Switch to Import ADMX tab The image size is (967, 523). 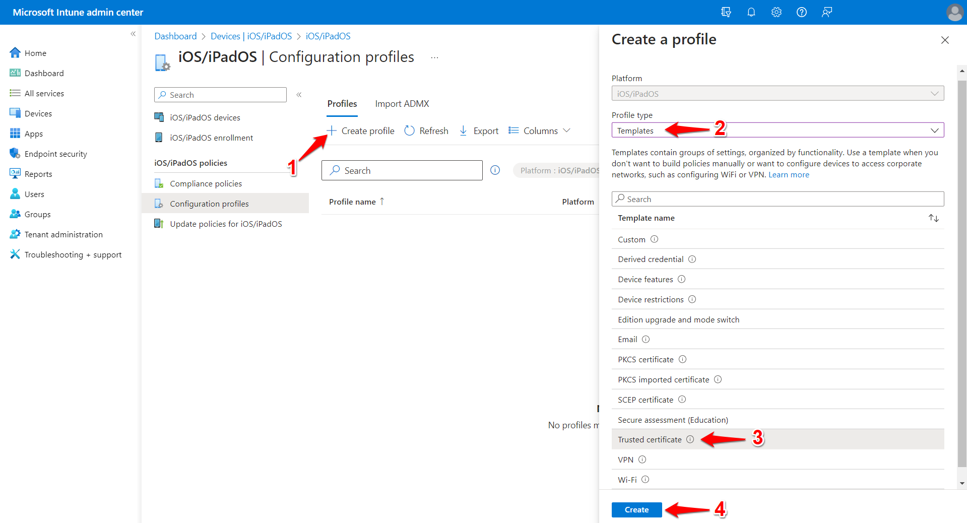402,104
